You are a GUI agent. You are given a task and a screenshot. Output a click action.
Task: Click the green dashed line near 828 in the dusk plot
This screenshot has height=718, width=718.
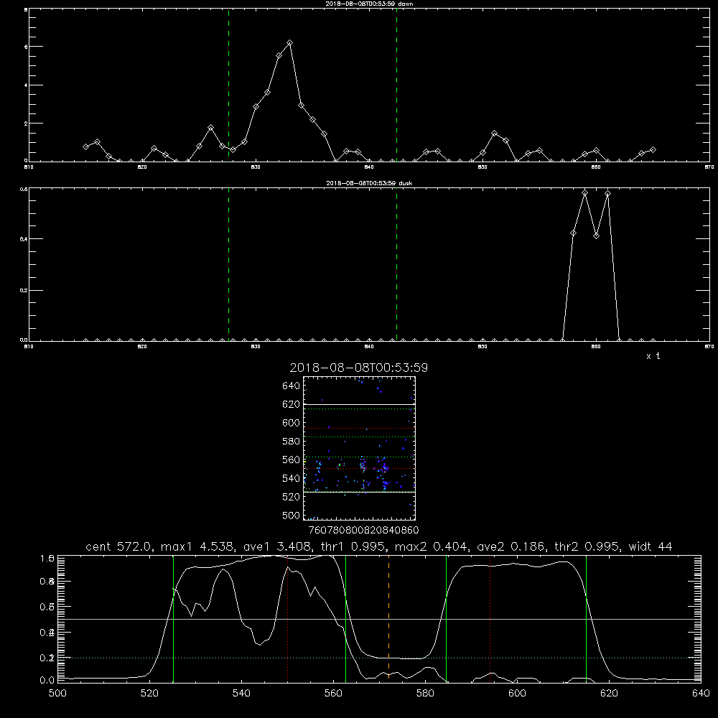point(228,264)
